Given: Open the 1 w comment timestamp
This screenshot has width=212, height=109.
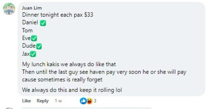Looking at the screenshot, I should (58, 101).
